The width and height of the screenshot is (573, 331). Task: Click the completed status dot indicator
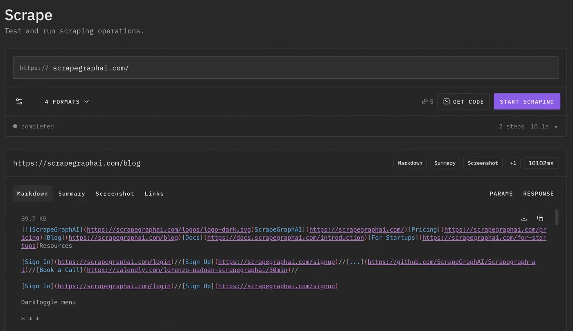coord(15,126)
